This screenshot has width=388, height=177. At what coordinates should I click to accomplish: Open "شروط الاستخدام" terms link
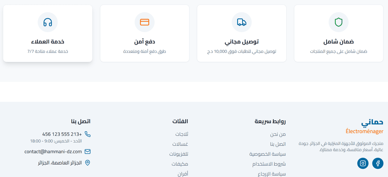(269, 164)
